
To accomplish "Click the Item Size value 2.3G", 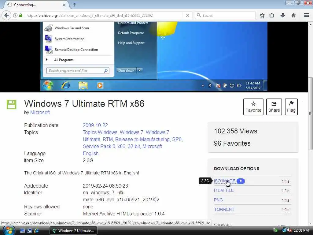I will click(x=88, y=160).
